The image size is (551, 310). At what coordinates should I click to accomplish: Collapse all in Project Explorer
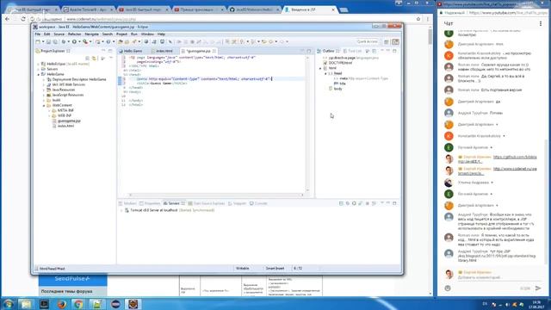coord(88,58)
